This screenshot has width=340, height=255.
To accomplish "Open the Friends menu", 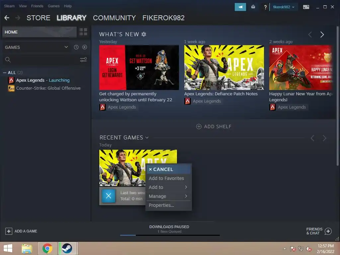I will (37, 6).
